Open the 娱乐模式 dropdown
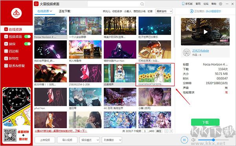The width and height of the screenshot is (236, 146). coord(90,140)
